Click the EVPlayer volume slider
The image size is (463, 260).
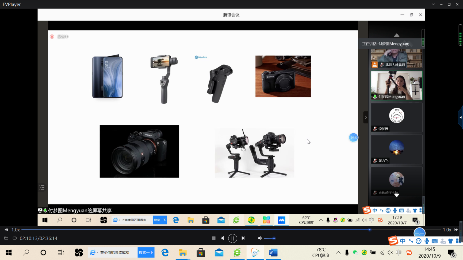270,238
